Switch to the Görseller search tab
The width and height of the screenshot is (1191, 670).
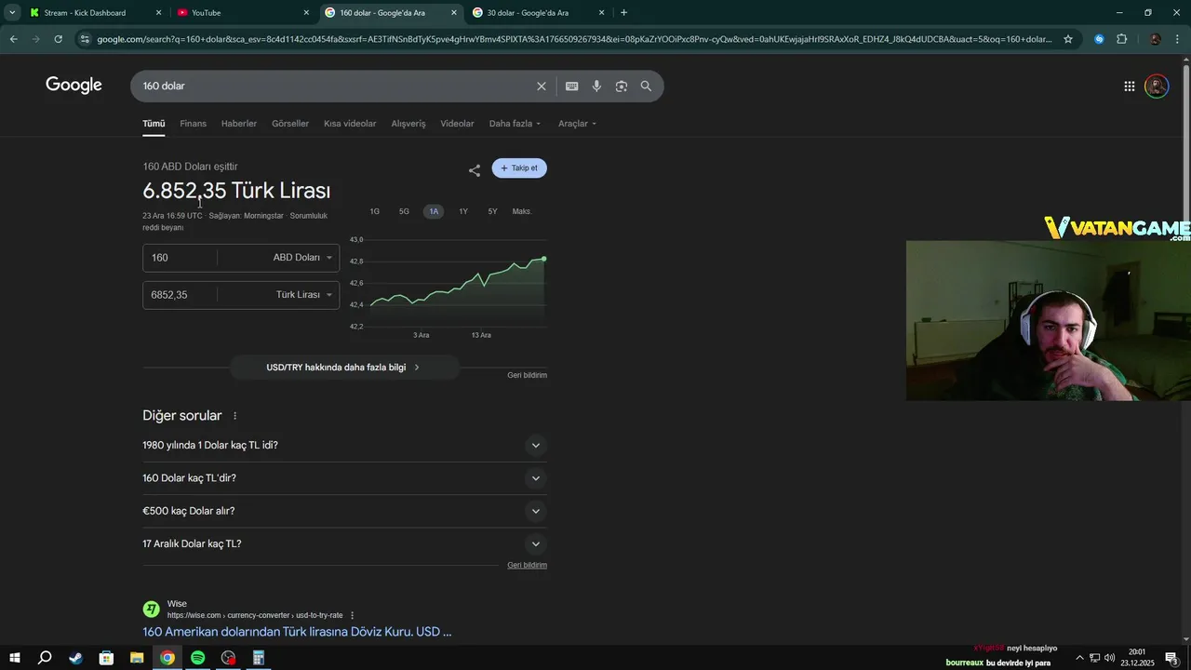click(290, 124)
